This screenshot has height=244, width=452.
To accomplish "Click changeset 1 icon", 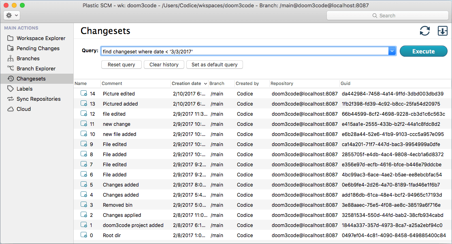I will (83, 225).
